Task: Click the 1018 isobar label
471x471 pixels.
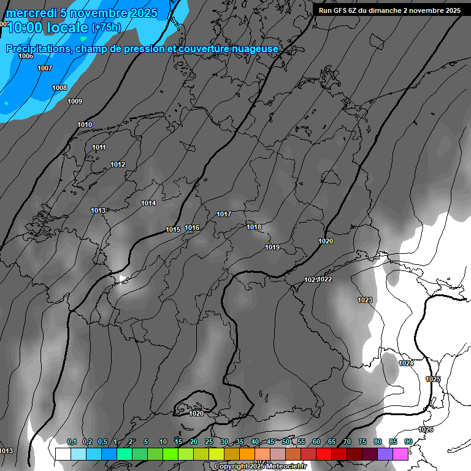Action: tap(254, 227)
